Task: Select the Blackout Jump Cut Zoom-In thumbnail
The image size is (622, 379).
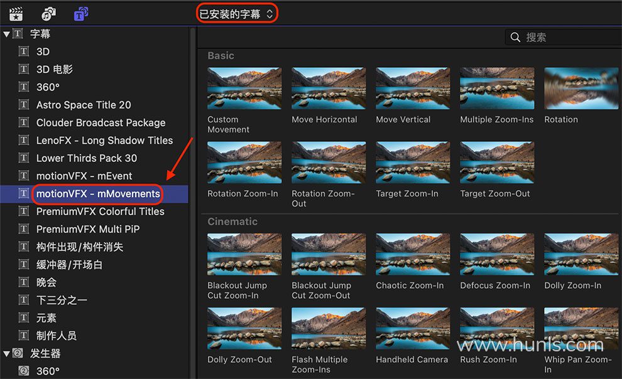Action: 244,254
